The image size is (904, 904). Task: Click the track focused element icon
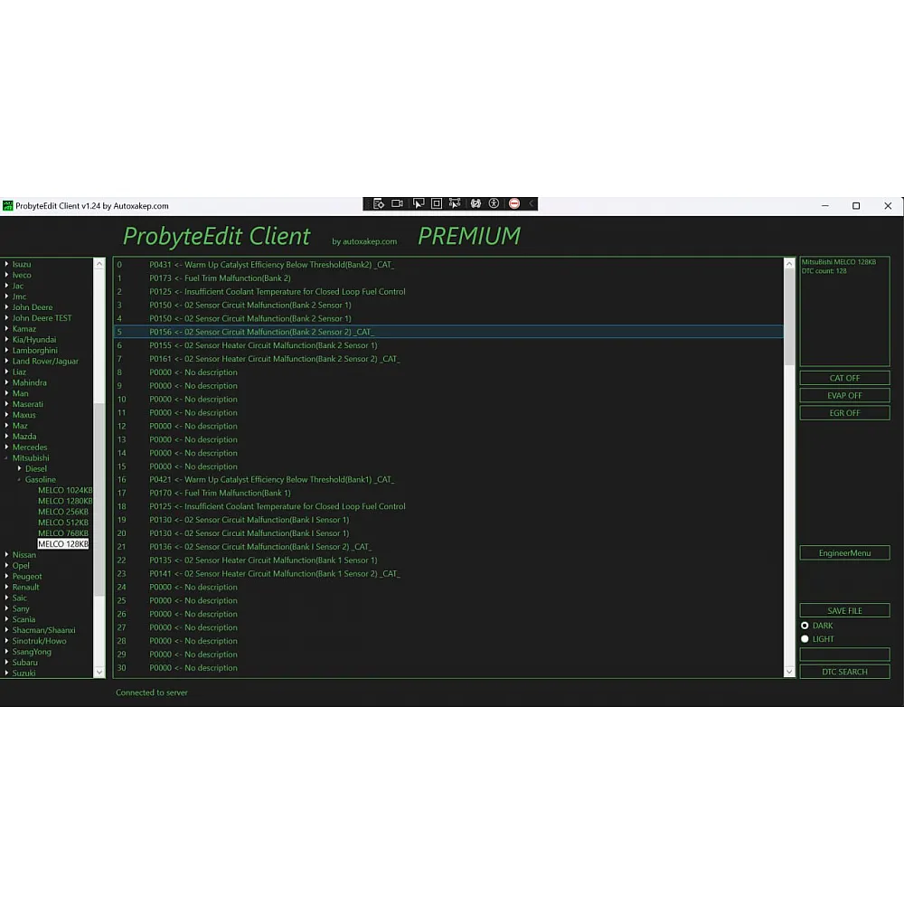click(x=455, y=204)
